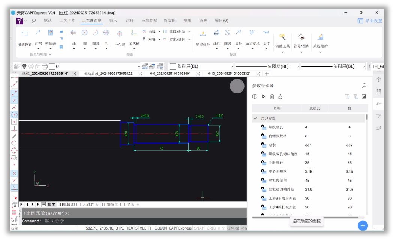The image size is (394, 240).
Task: Activate the 智能标注 smart dimension tool
Action: click(203, 38)
